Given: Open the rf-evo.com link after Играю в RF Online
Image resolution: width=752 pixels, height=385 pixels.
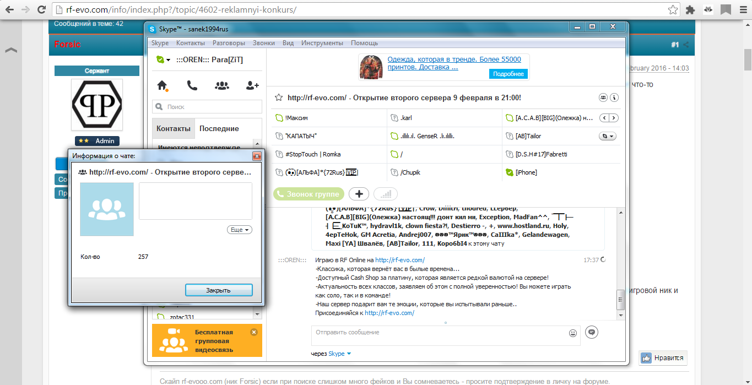Looking at the screenshot, I should [x=400, y=260].
